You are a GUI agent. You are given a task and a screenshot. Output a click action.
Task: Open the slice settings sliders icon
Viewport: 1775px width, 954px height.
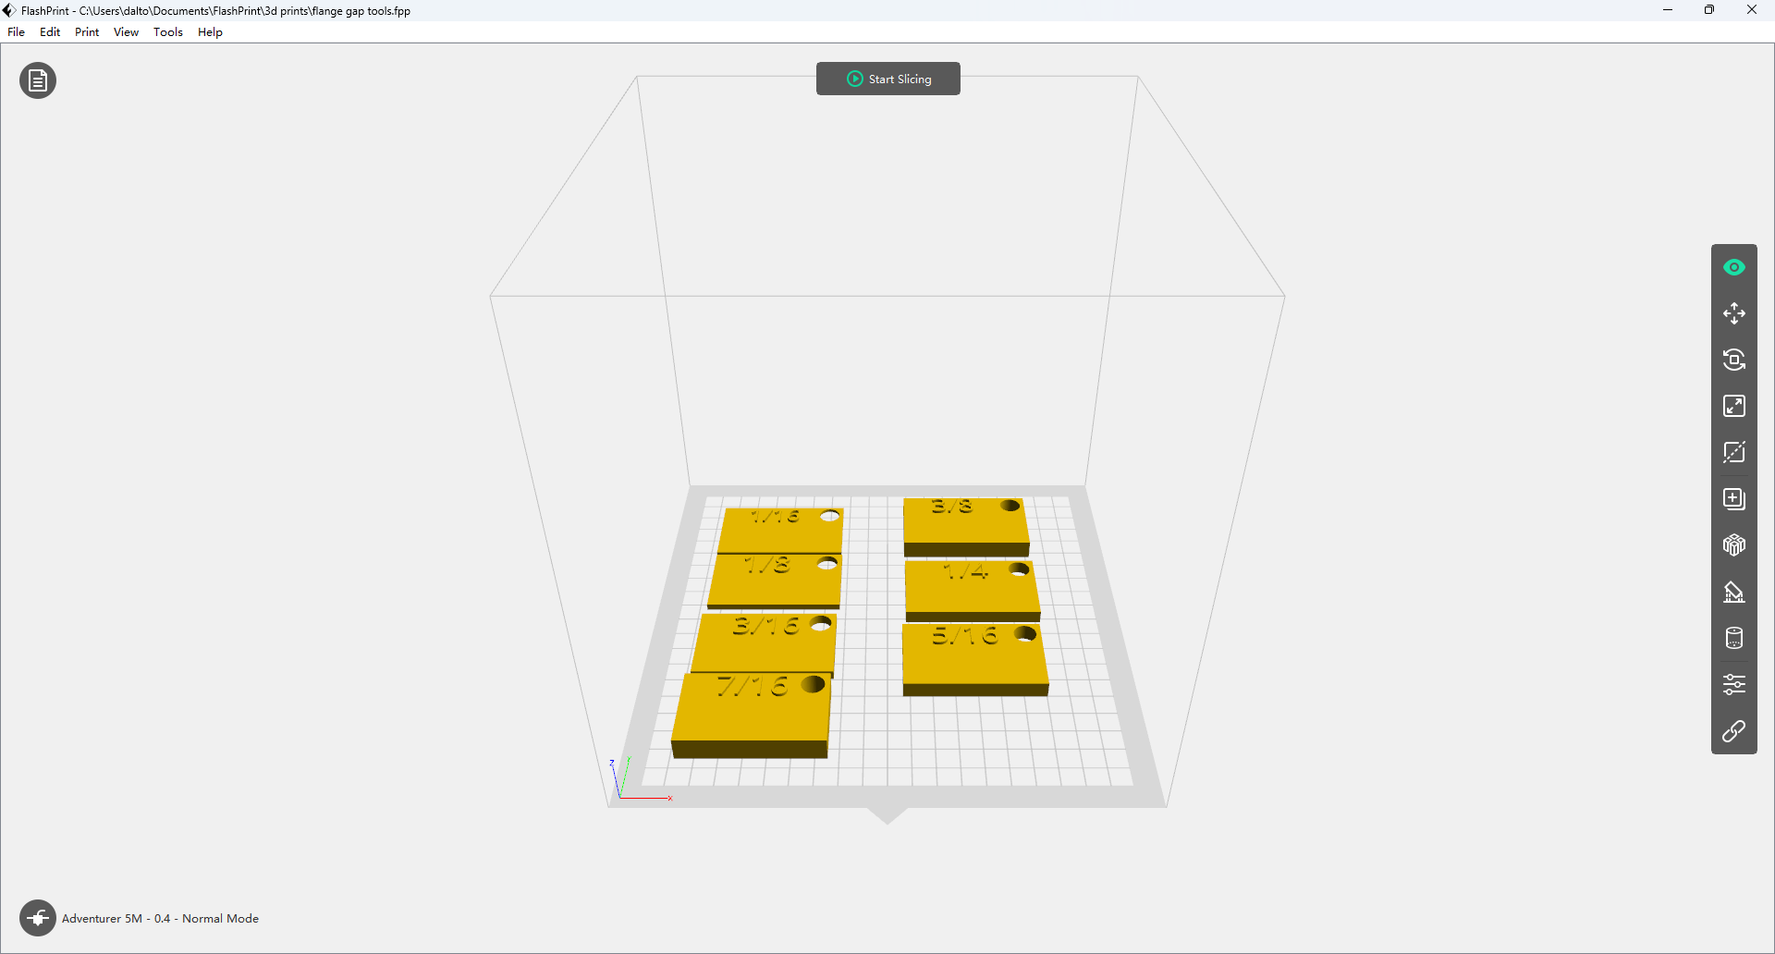coord(1734,685)
